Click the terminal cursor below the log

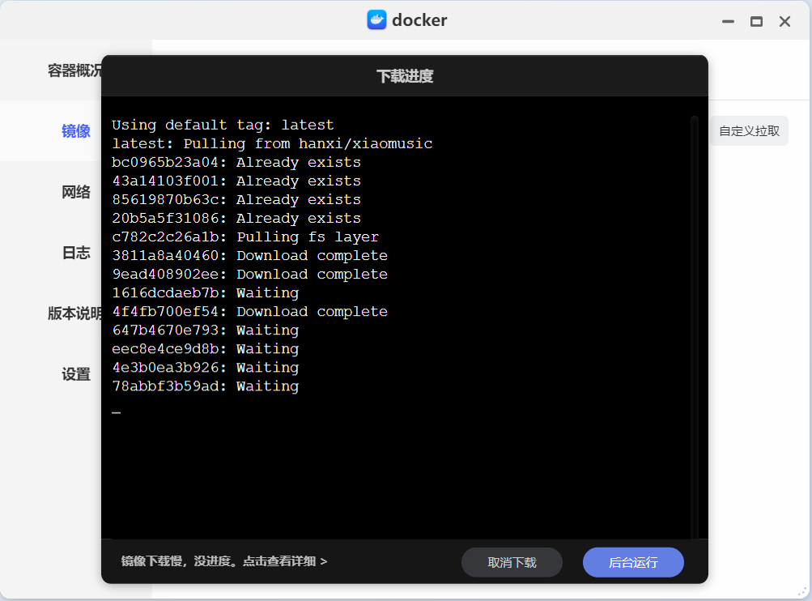click(x=116, y=412)
